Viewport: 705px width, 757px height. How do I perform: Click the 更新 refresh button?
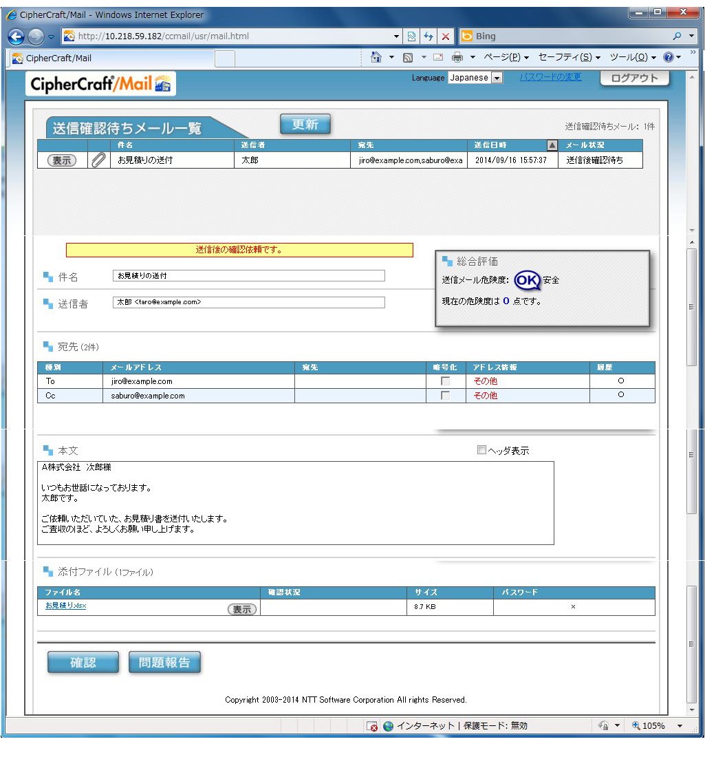(305, 125)
